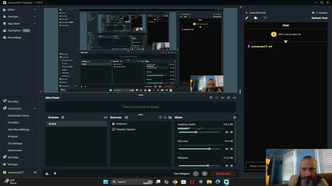Mute the Desktop Audio speaker
Image resolution: width=332 pixels, height=186 pixels.
tap(227, 132)
